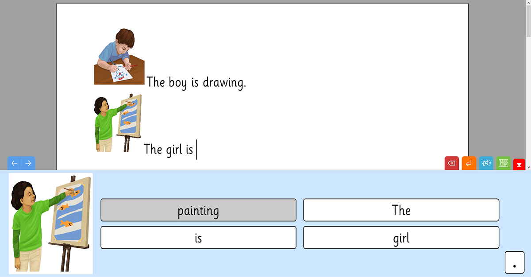The width and height of the screenshot is (531, 277).
Task: Add the full stop punctuation cell
Action: pos(514,262)
